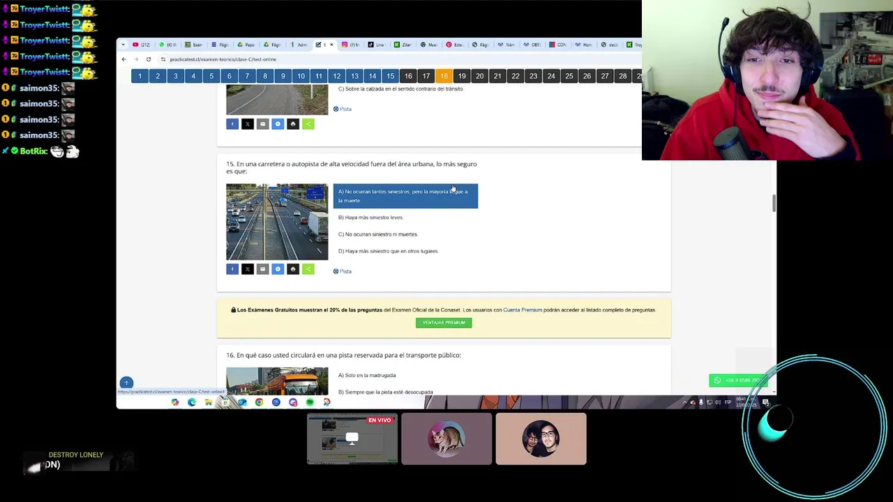This screenshot has height=502, width=893.
Task: Click X share icon under the road image
Action: pyautogui.click(x=248, y=124)
